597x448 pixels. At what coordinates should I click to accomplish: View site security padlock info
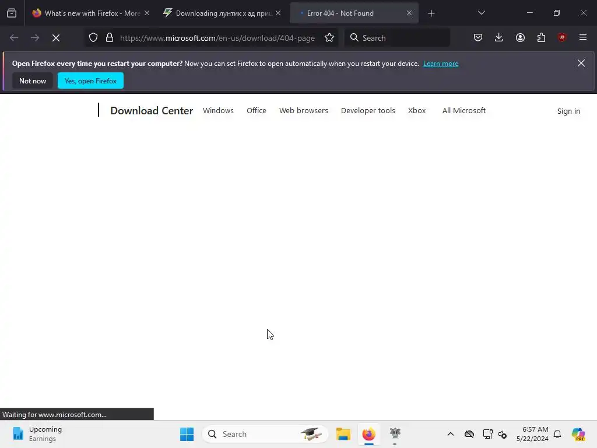(110, 38)
